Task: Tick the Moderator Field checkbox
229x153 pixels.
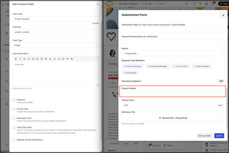Action: coord(14,119)
